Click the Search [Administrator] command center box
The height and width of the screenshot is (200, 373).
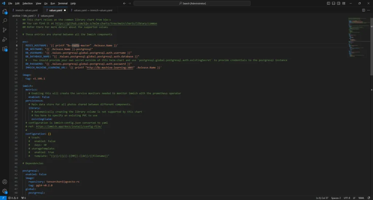[192, 3]
